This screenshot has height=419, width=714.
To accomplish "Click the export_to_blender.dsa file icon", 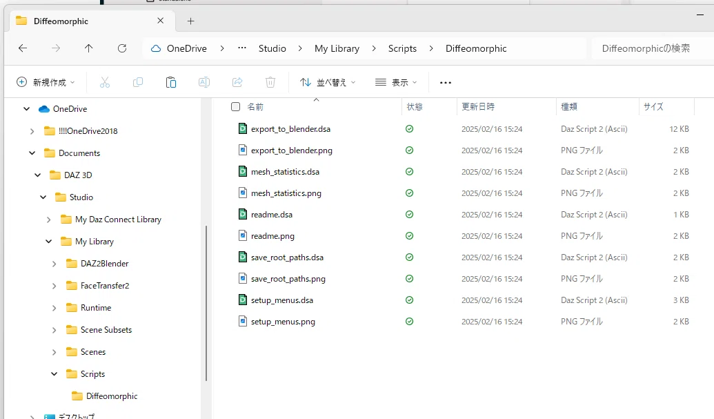I will coord(243,128).
